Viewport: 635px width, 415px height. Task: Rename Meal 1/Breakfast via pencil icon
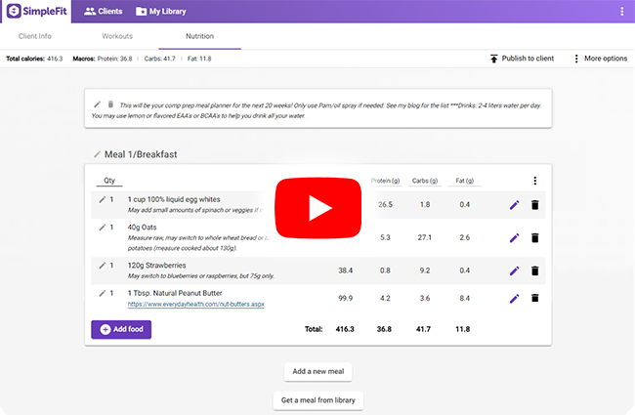click(97, 154)
